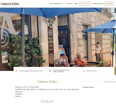The image size is (116, 106).
Task: Click the opening hours text today
Action: [31, 71]
